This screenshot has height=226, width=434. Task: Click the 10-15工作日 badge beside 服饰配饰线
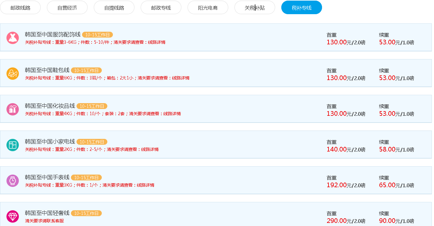97,35
